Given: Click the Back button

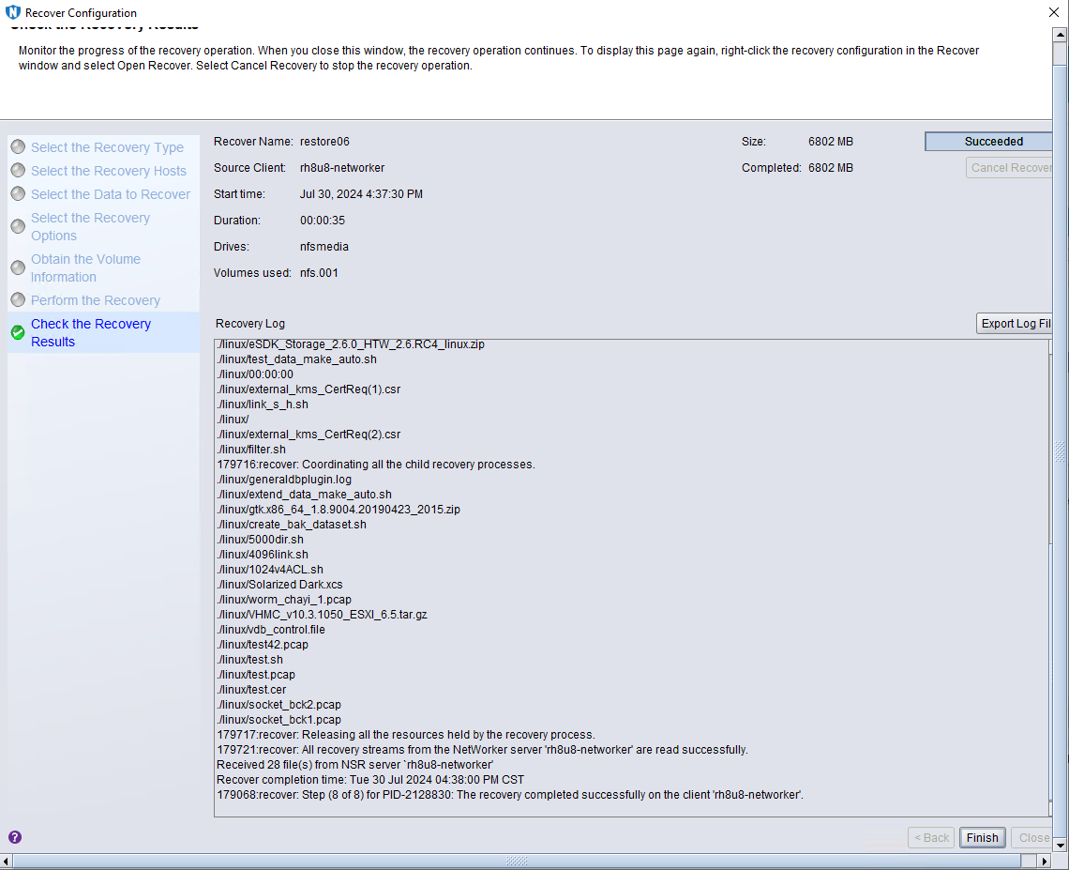Looking at the screenshot, I should click(931, 837).
